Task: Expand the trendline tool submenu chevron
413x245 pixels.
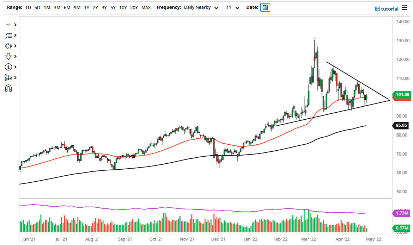Action: [15, 25]
